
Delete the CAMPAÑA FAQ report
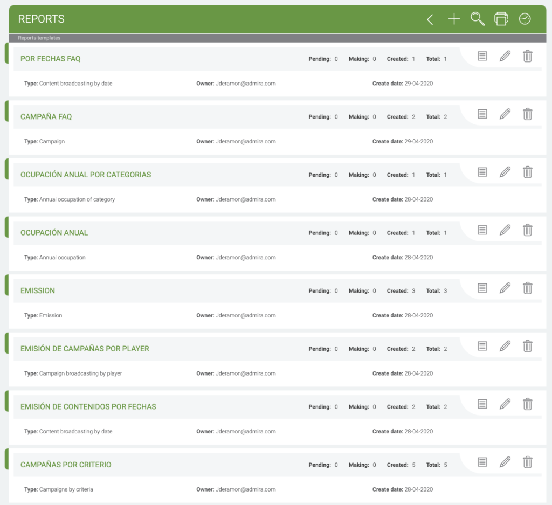528,114
